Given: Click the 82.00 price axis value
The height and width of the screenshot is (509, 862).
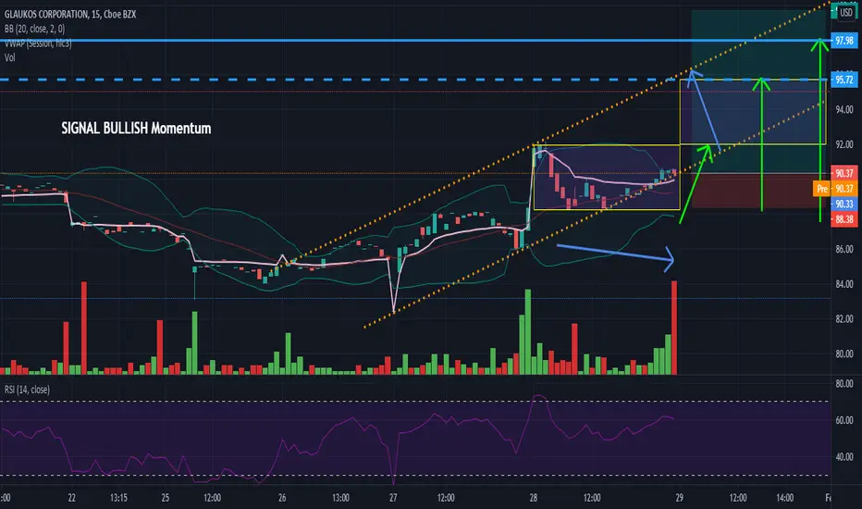Looking at the screenshot, I should coord(844,318).
